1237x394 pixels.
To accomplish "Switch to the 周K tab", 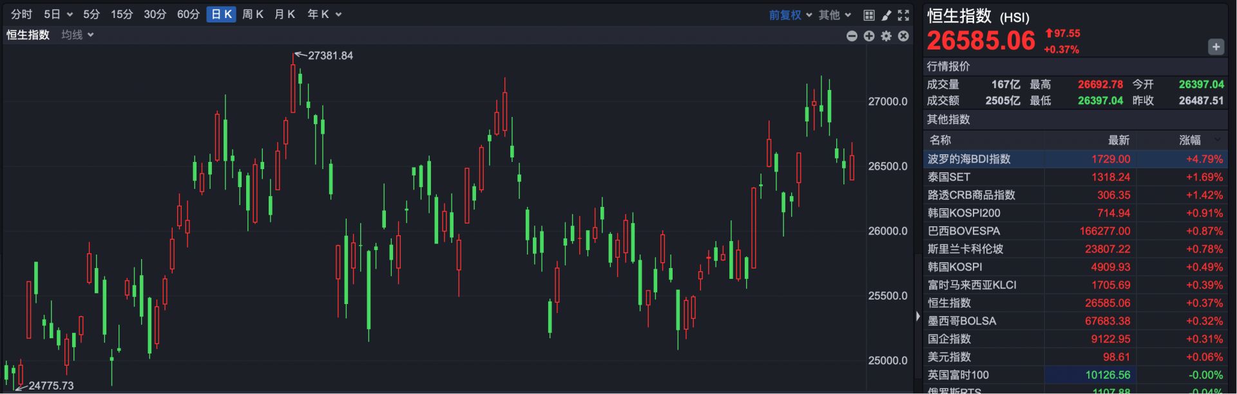I will pos(253,14).
